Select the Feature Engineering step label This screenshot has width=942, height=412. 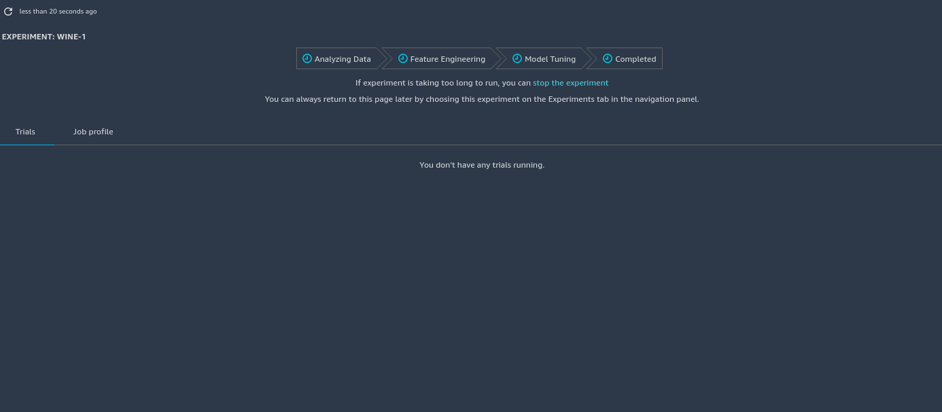pos(447,59)
